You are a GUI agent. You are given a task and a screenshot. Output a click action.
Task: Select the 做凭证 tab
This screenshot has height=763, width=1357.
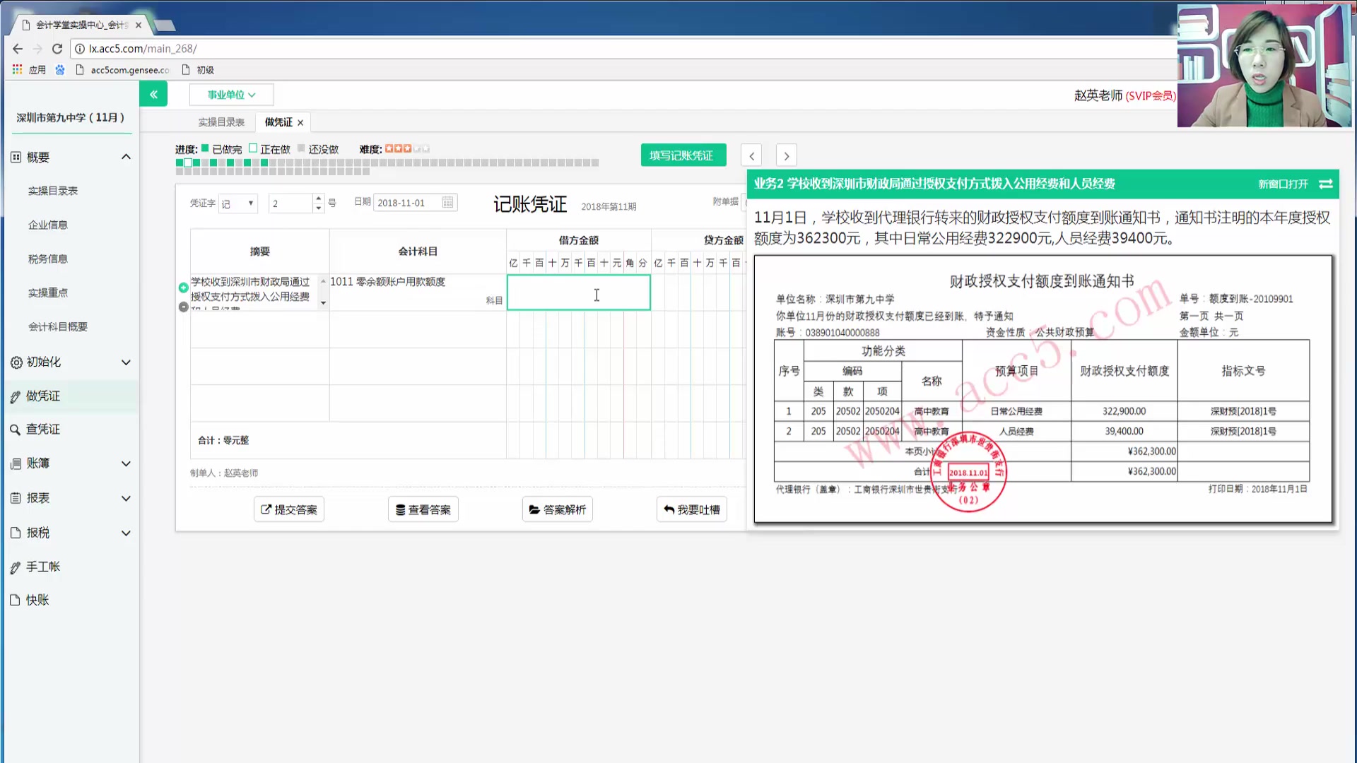[x=277, y=122]
